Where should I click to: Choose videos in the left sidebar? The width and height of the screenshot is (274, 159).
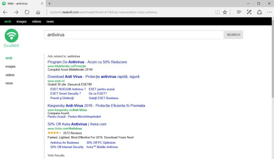click(10, 75)
